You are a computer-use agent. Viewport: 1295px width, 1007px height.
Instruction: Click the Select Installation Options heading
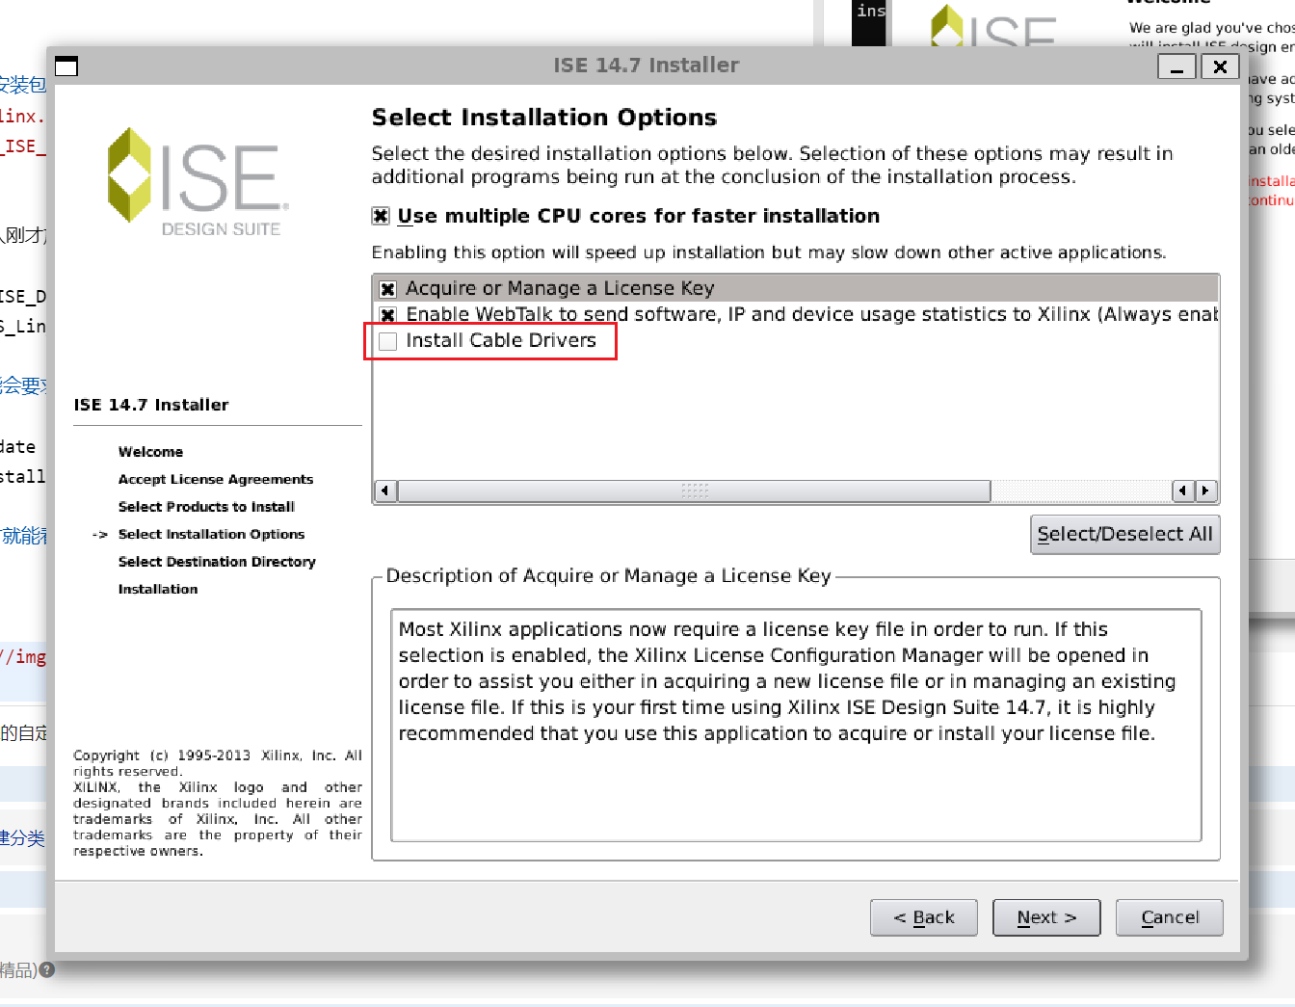pyautogui.click(x=544, y=118)
